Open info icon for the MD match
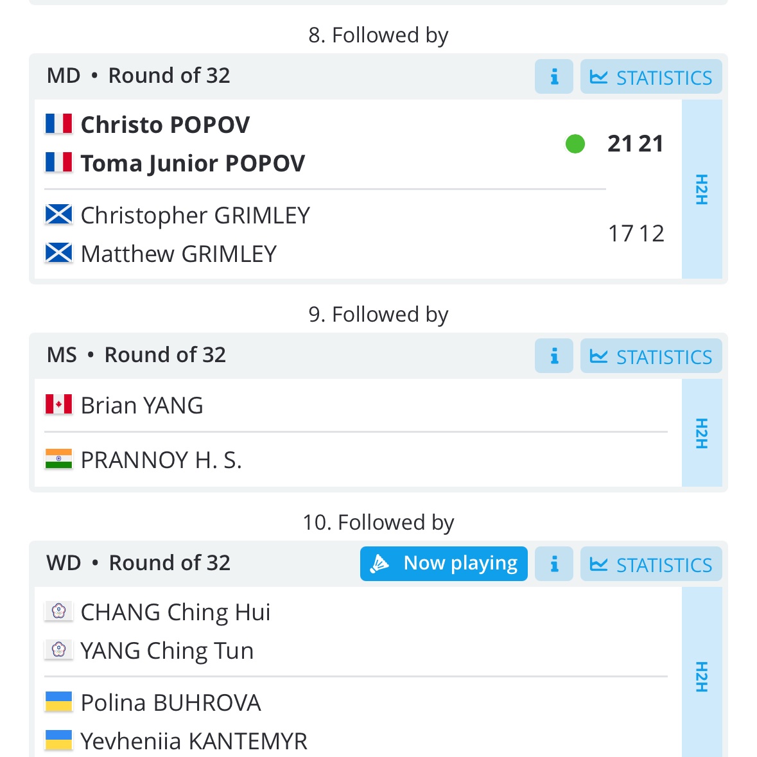The width and height of the screenshot is (757, 757). point(553,77)
